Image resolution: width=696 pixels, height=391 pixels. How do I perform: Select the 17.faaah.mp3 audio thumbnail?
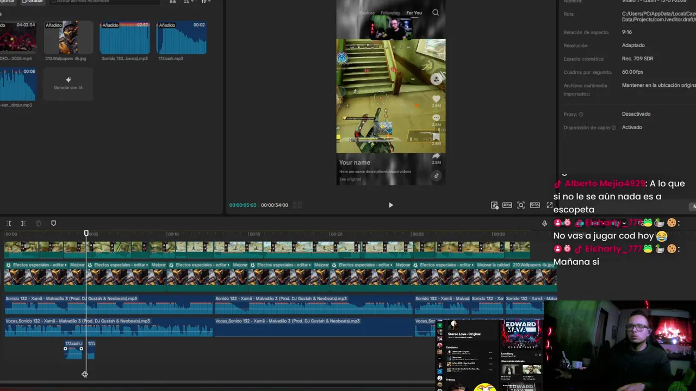click(x=182, y=37)
